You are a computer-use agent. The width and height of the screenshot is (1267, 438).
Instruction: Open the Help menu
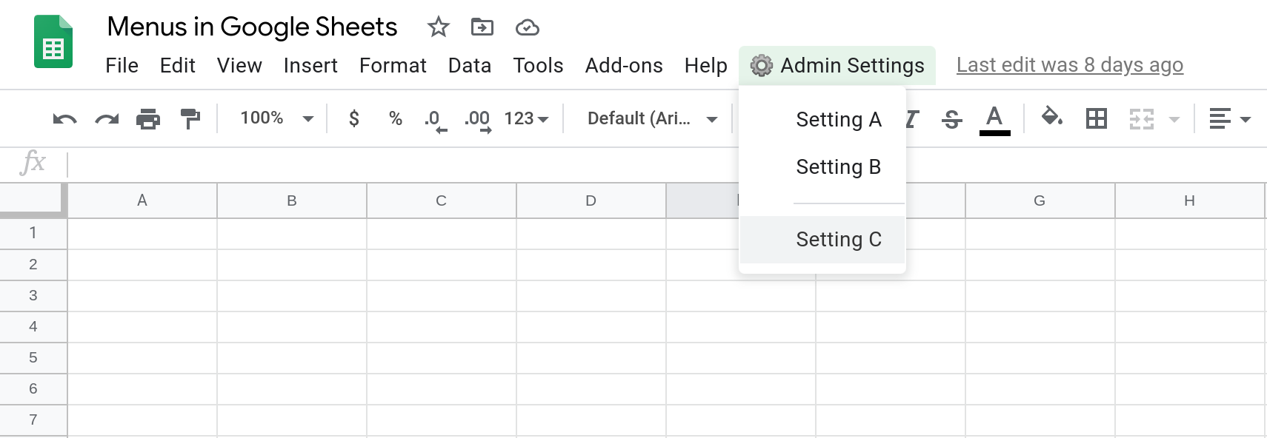(x=706, y=66)
